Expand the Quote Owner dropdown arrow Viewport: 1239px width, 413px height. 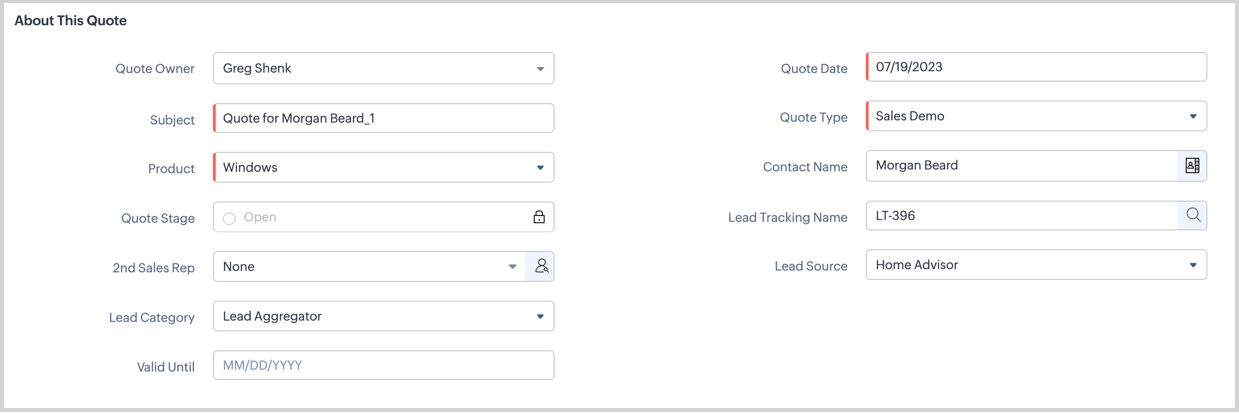pos(540,69)
